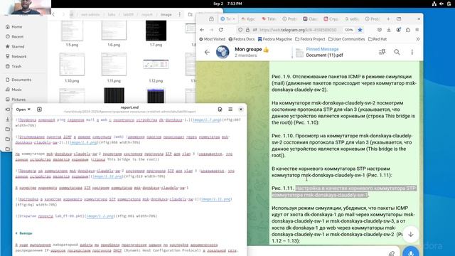Open Recent in Files sidebar

(17, 36)
